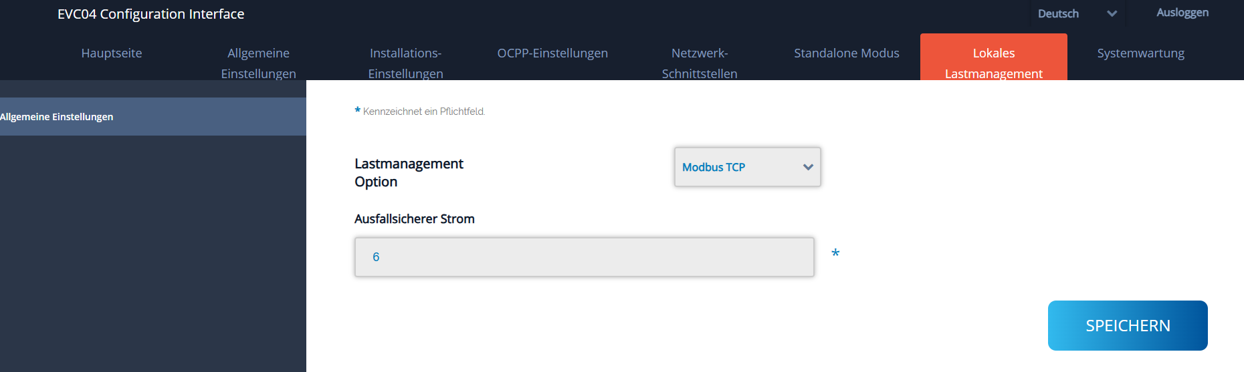The height and width of the screenshot is (372, 1244).
Task: Click the language selector chevron icon
Action: 1112,13
